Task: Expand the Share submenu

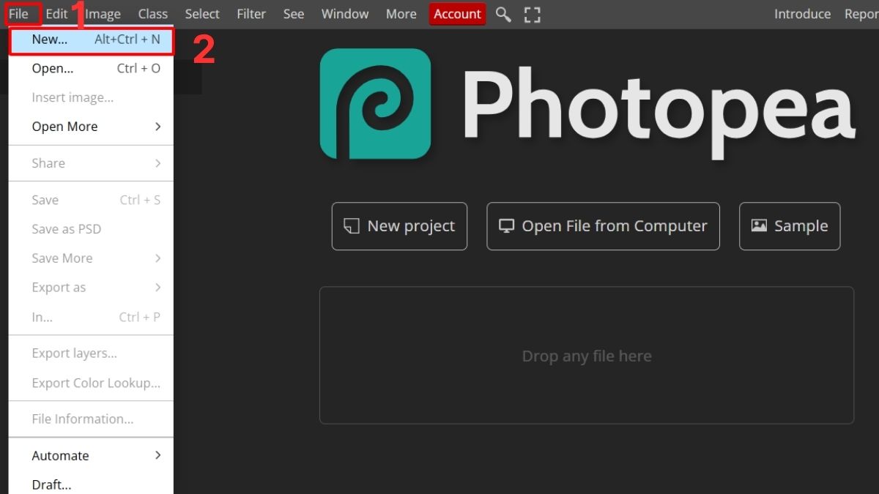Action: pos(92,163)
